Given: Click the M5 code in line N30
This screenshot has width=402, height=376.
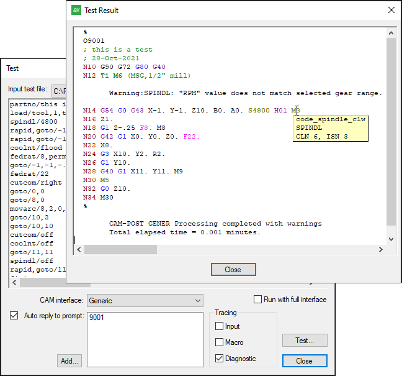Looking at the screenshot, I should coord(105,180).
